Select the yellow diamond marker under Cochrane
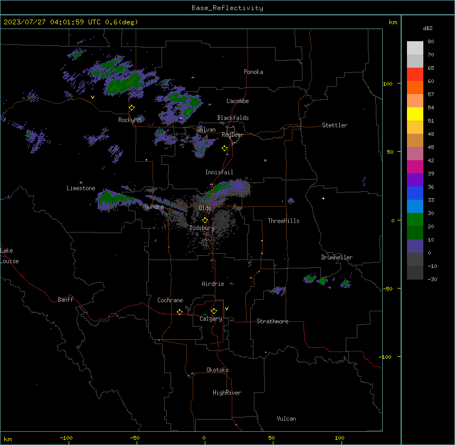Viewport: 455px width, 445px height. click(179, 312)
